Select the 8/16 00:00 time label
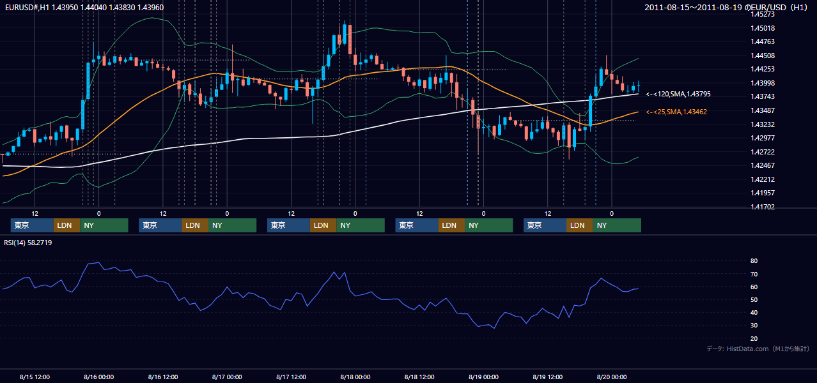 coord(99,377)
